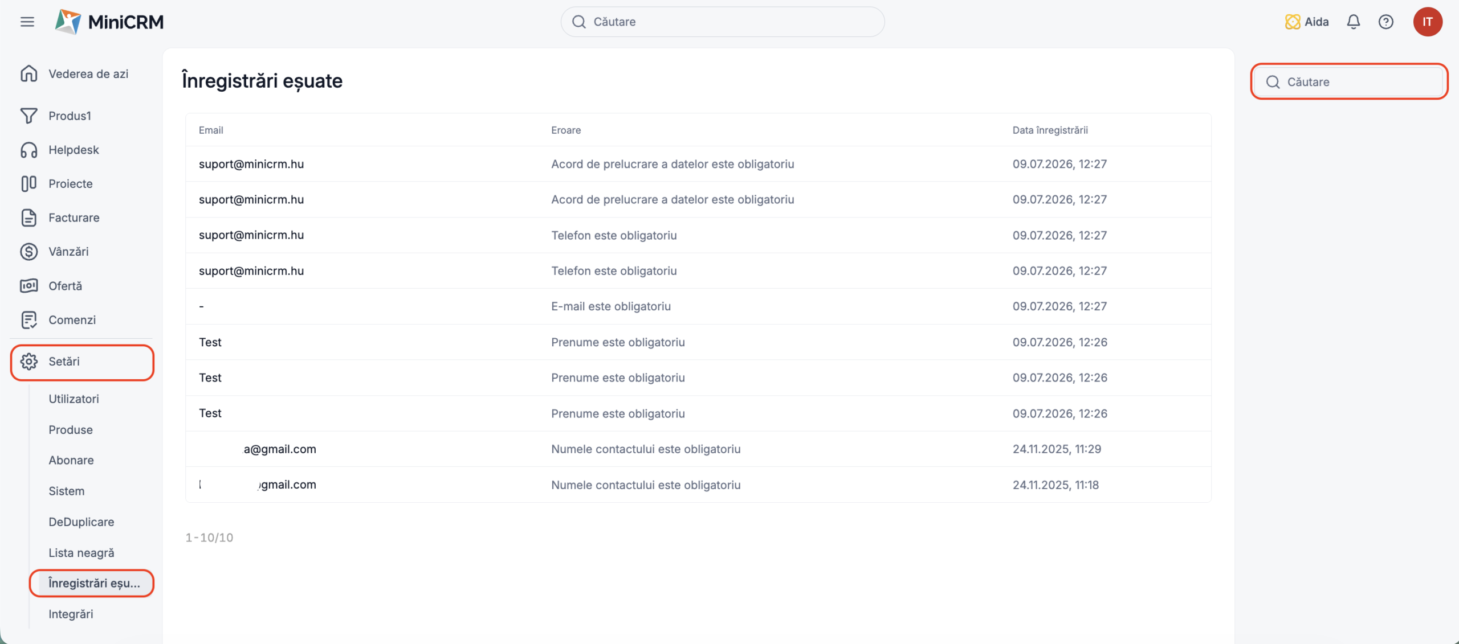Open the Ofertă module
1459x644 pixels.
pos(66,285)
